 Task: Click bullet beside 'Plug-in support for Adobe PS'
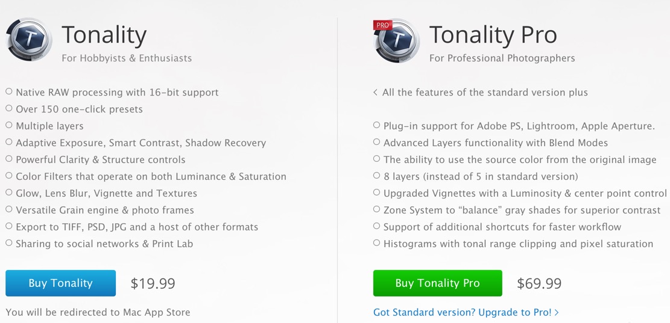376,125
